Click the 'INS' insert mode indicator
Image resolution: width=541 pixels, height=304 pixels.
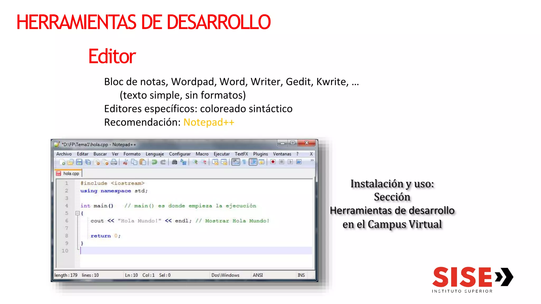(x=301, y=275)
